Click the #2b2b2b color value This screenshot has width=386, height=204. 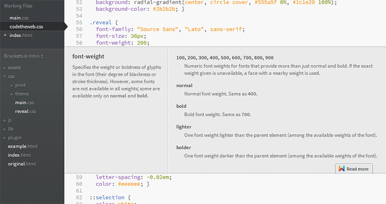click(164, 9)
